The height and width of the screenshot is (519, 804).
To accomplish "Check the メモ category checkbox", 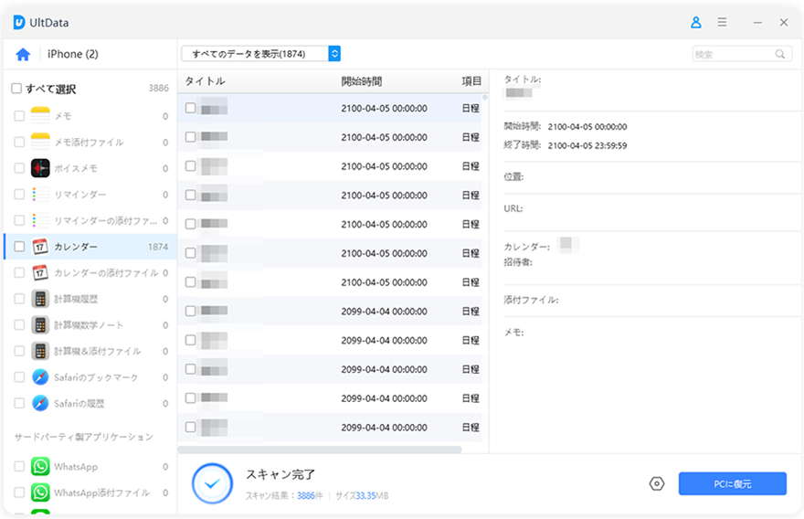I will pyautogui.click(x=19, y=116).
